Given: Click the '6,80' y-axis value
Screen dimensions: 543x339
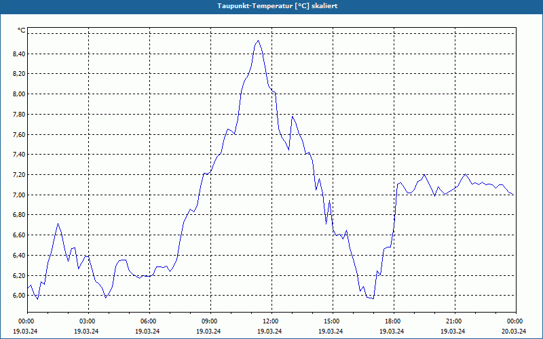Looking at the screenshot, I should (20, 215).
